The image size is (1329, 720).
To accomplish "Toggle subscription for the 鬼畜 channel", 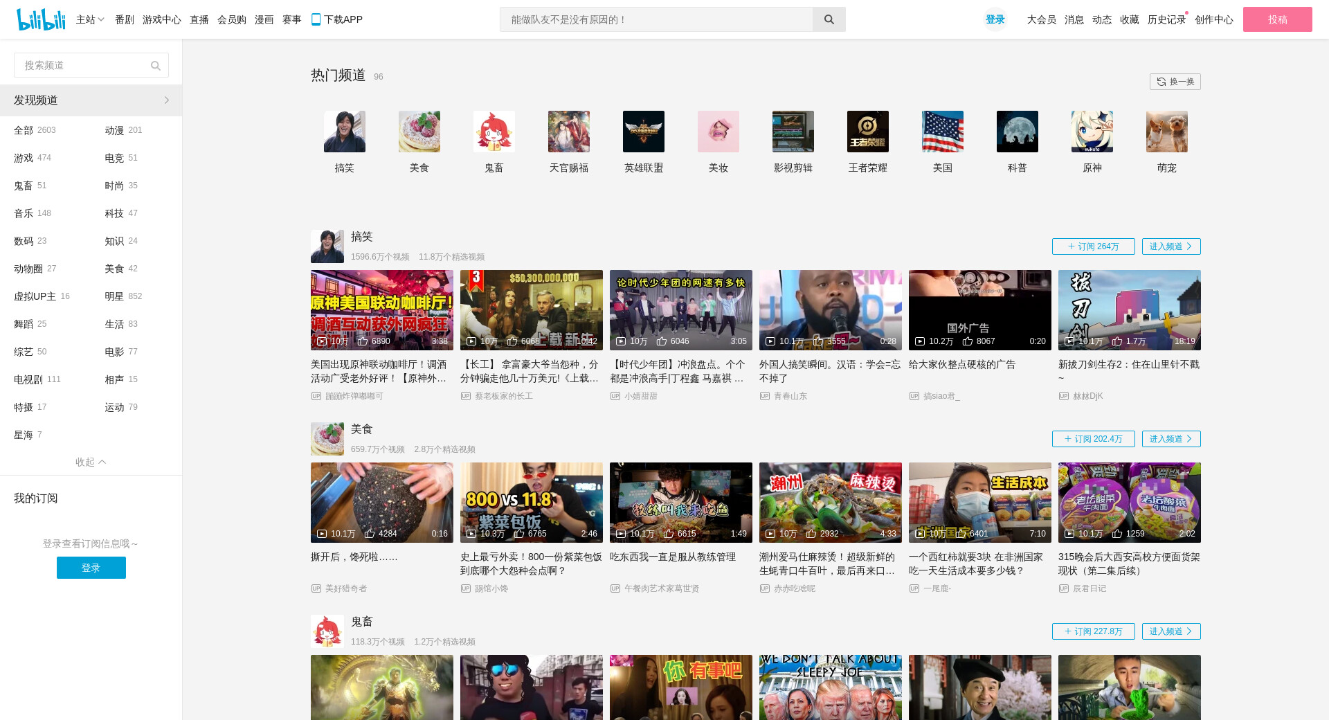I will coord(1093,631).
